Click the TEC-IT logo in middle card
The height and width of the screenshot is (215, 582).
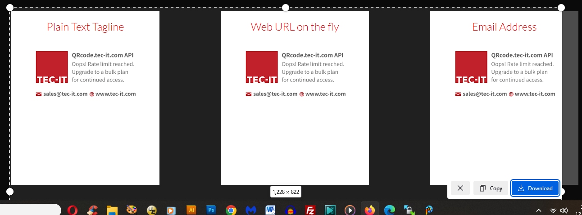coord(262,67)
